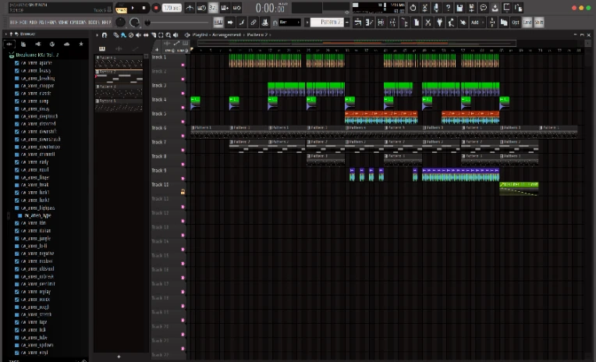The image size is (596, 362).
Task: Open the Channel Rack arrow icon
Action: coord(230,23)
